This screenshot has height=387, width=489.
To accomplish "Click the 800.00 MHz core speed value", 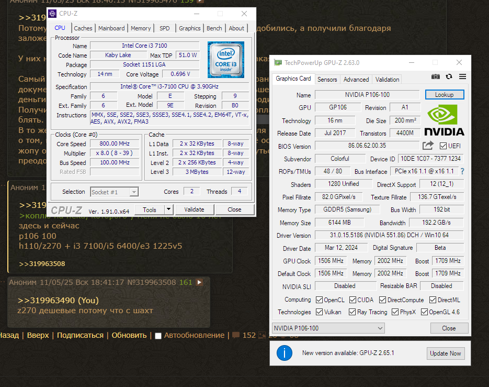I will pyautogui.click(x=115, y=143).
